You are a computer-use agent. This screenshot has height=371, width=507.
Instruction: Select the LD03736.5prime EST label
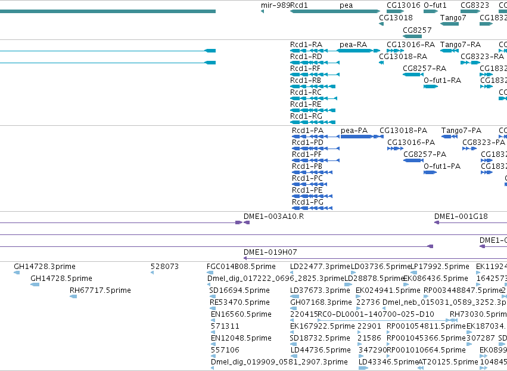click(x=381, y=267)
